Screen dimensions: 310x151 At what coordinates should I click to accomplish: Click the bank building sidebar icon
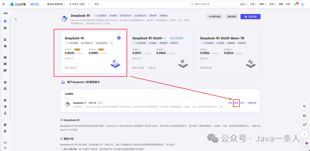[x=5, y=82]
